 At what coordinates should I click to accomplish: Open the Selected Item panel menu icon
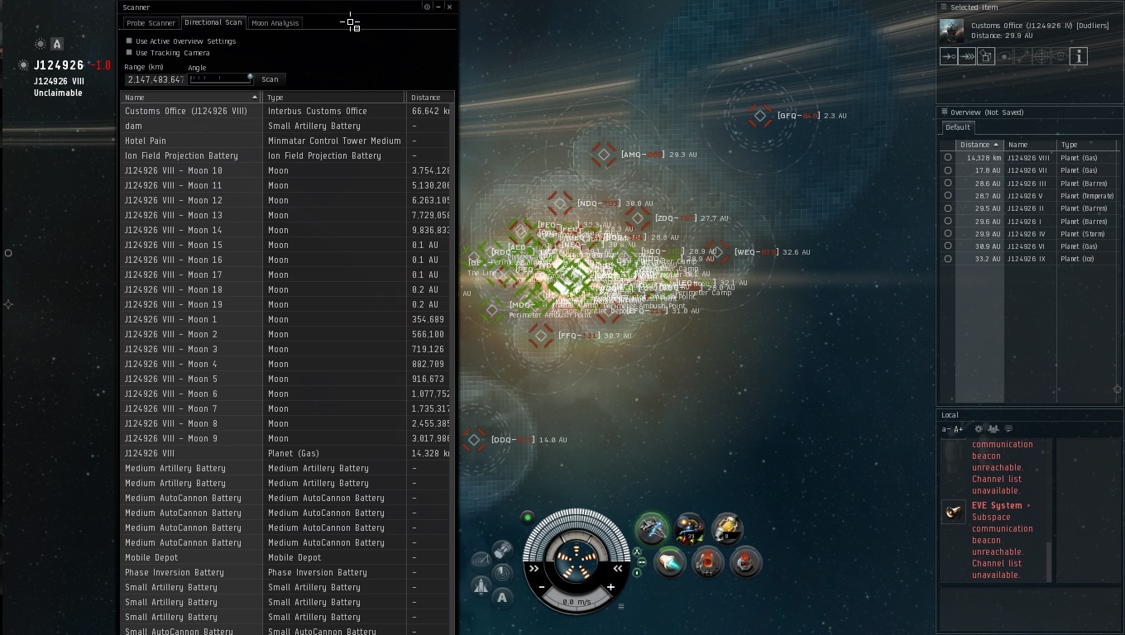point(944,7)
